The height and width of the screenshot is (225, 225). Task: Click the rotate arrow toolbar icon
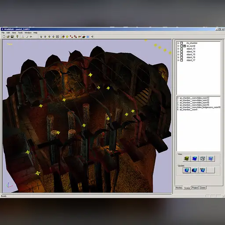tap(31, 37)
